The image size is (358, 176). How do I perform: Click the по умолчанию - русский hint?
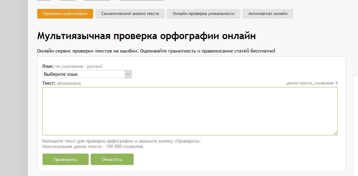click(x=79, y=67)
